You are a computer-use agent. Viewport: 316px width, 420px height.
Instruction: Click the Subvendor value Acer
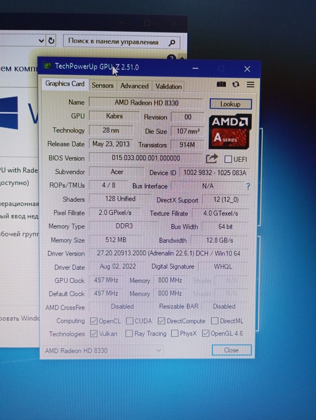pos(117,172)
